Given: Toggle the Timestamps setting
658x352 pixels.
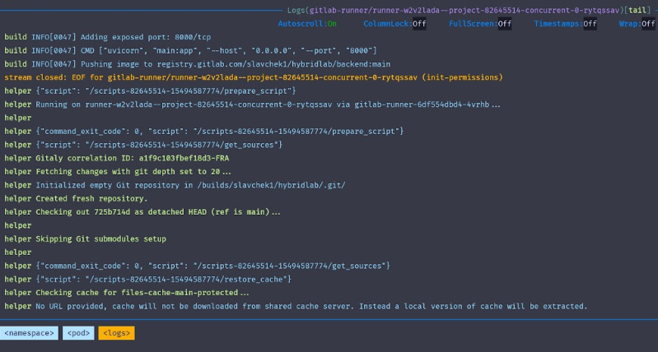Looking at the screenshot, I should 565,24.
